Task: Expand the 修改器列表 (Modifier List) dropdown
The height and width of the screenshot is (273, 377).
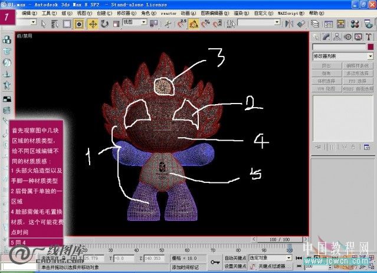Action: (x=343, y=56)
